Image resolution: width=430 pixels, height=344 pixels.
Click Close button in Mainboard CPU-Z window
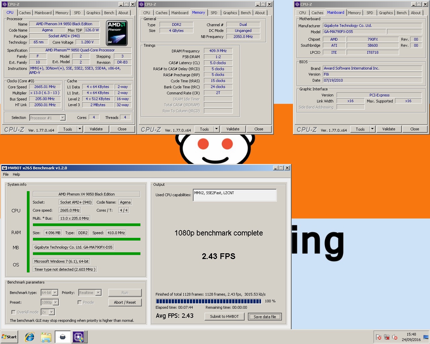[x=415, y=129]
